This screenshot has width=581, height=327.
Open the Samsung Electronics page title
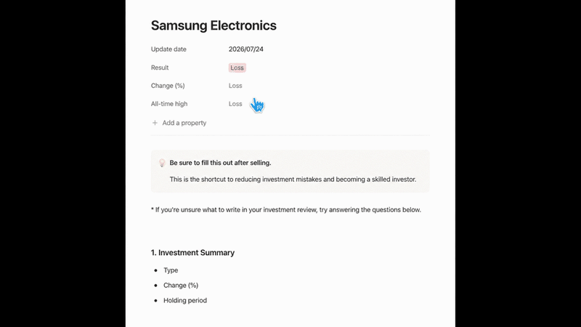click(x=214, y=25)
